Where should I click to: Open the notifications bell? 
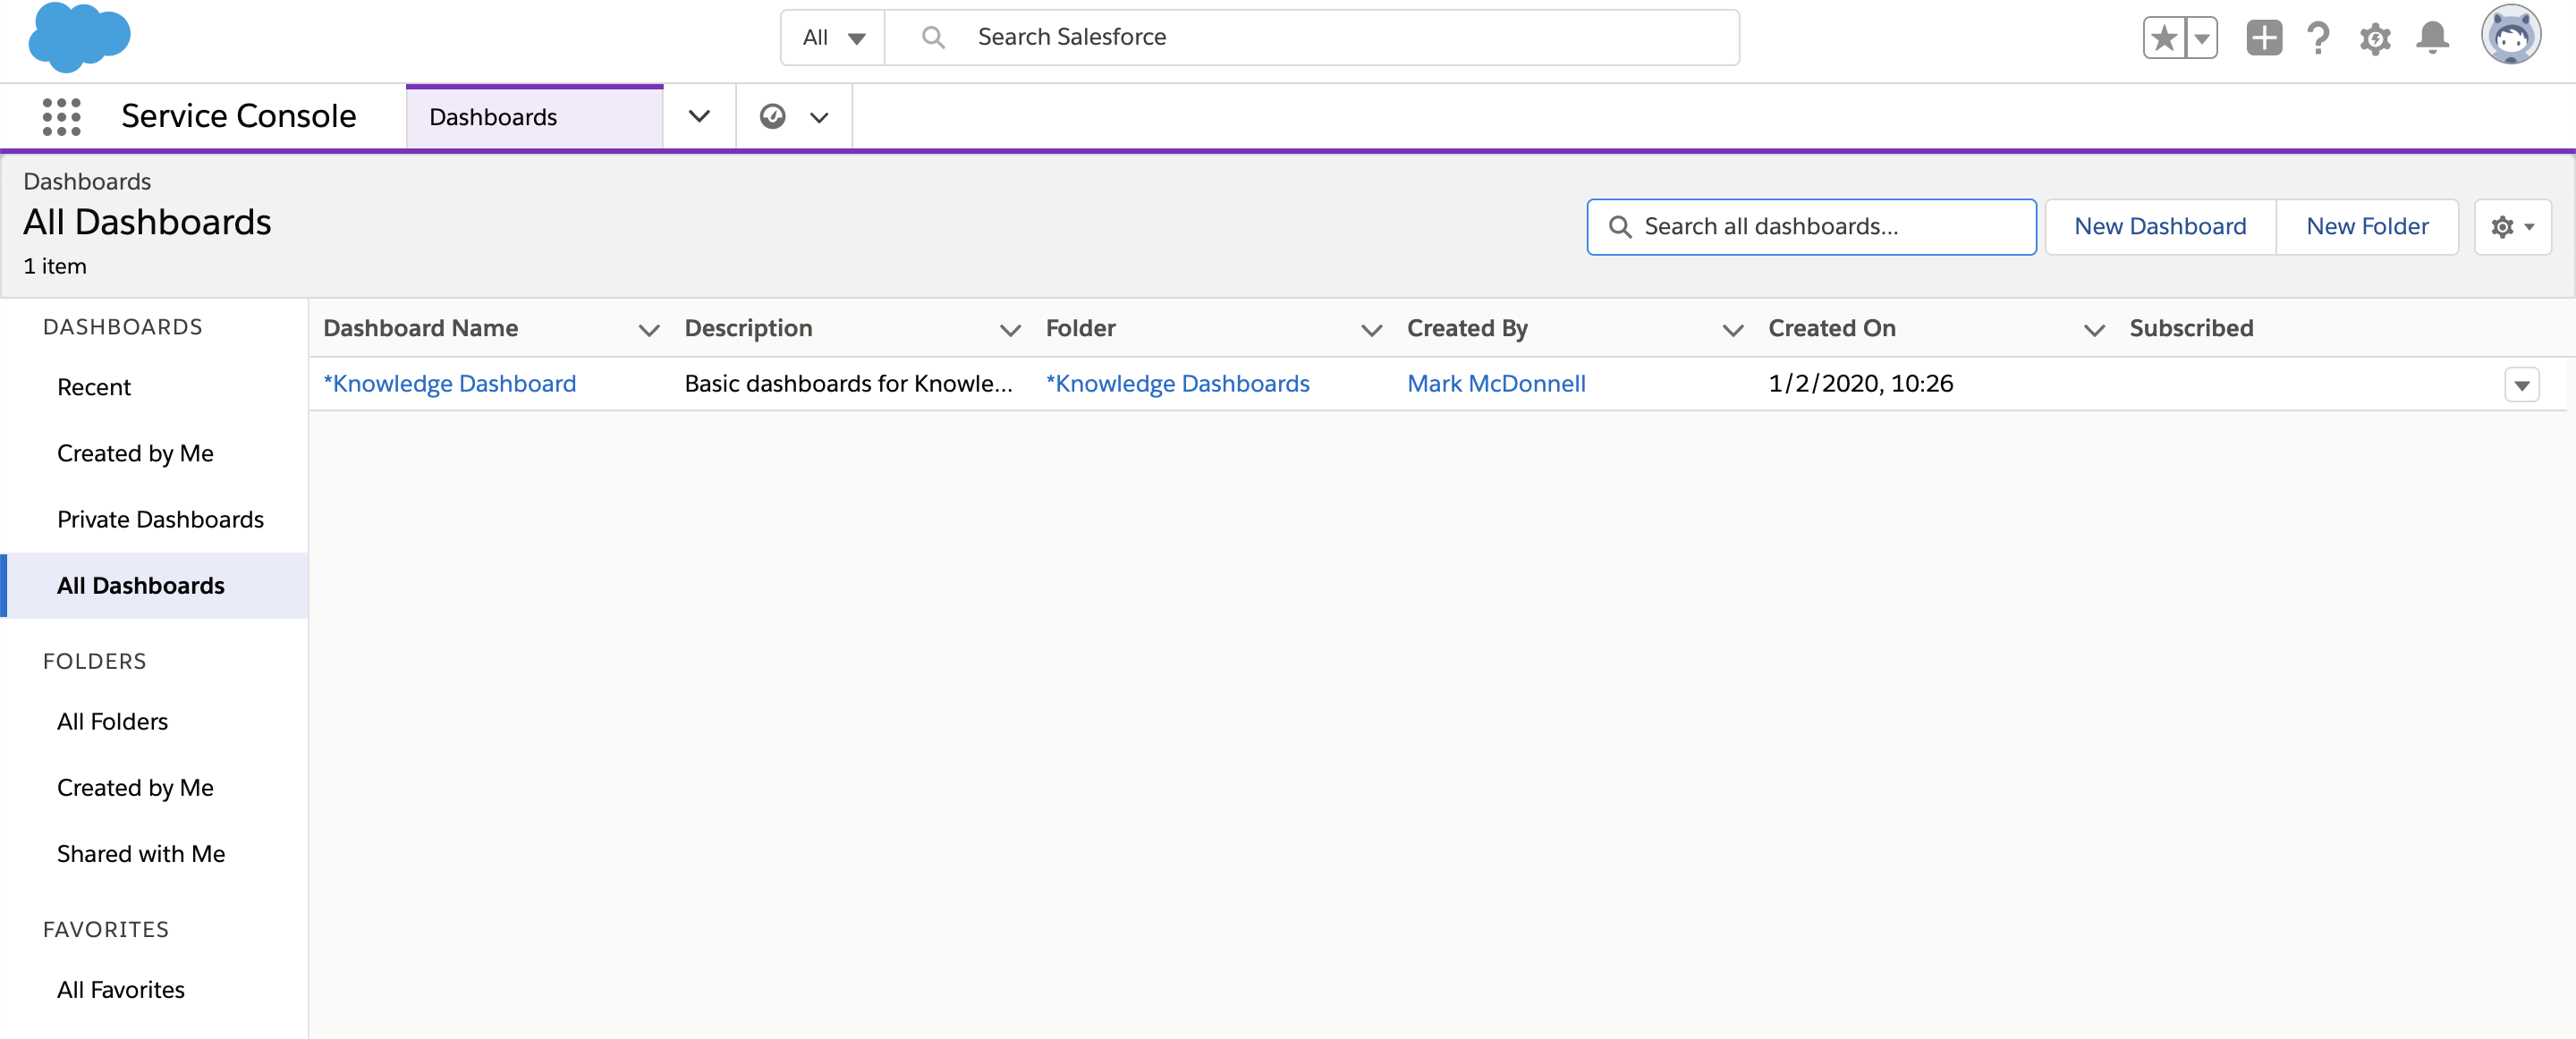[2433, 37]
